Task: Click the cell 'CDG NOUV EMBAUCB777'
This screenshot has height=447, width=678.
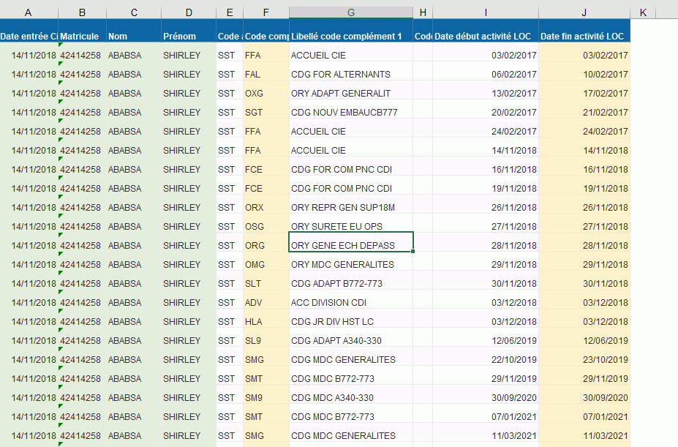Action: click(350, 112)
